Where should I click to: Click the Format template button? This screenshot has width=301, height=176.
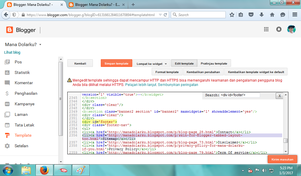[167, 72]
